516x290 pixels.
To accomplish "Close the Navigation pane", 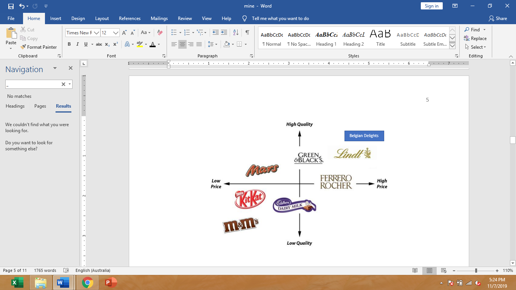I will click(x=70, y=68).
